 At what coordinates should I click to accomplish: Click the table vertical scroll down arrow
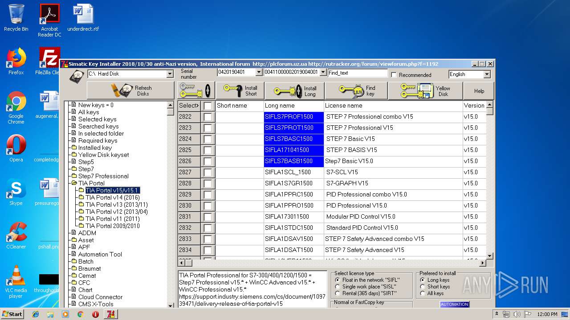tap(490, 256)
